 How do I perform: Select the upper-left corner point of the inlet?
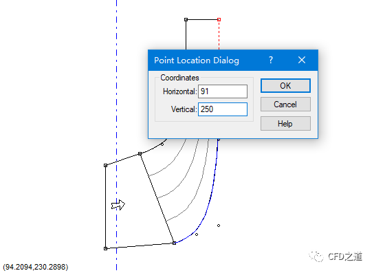pyautogui.click(x=106, y=165)
